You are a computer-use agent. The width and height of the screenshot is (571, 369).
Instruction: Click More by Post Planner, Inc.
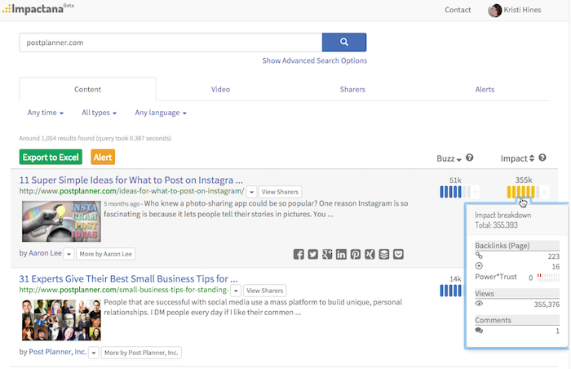pyautogui.click(x=141, y=353)
